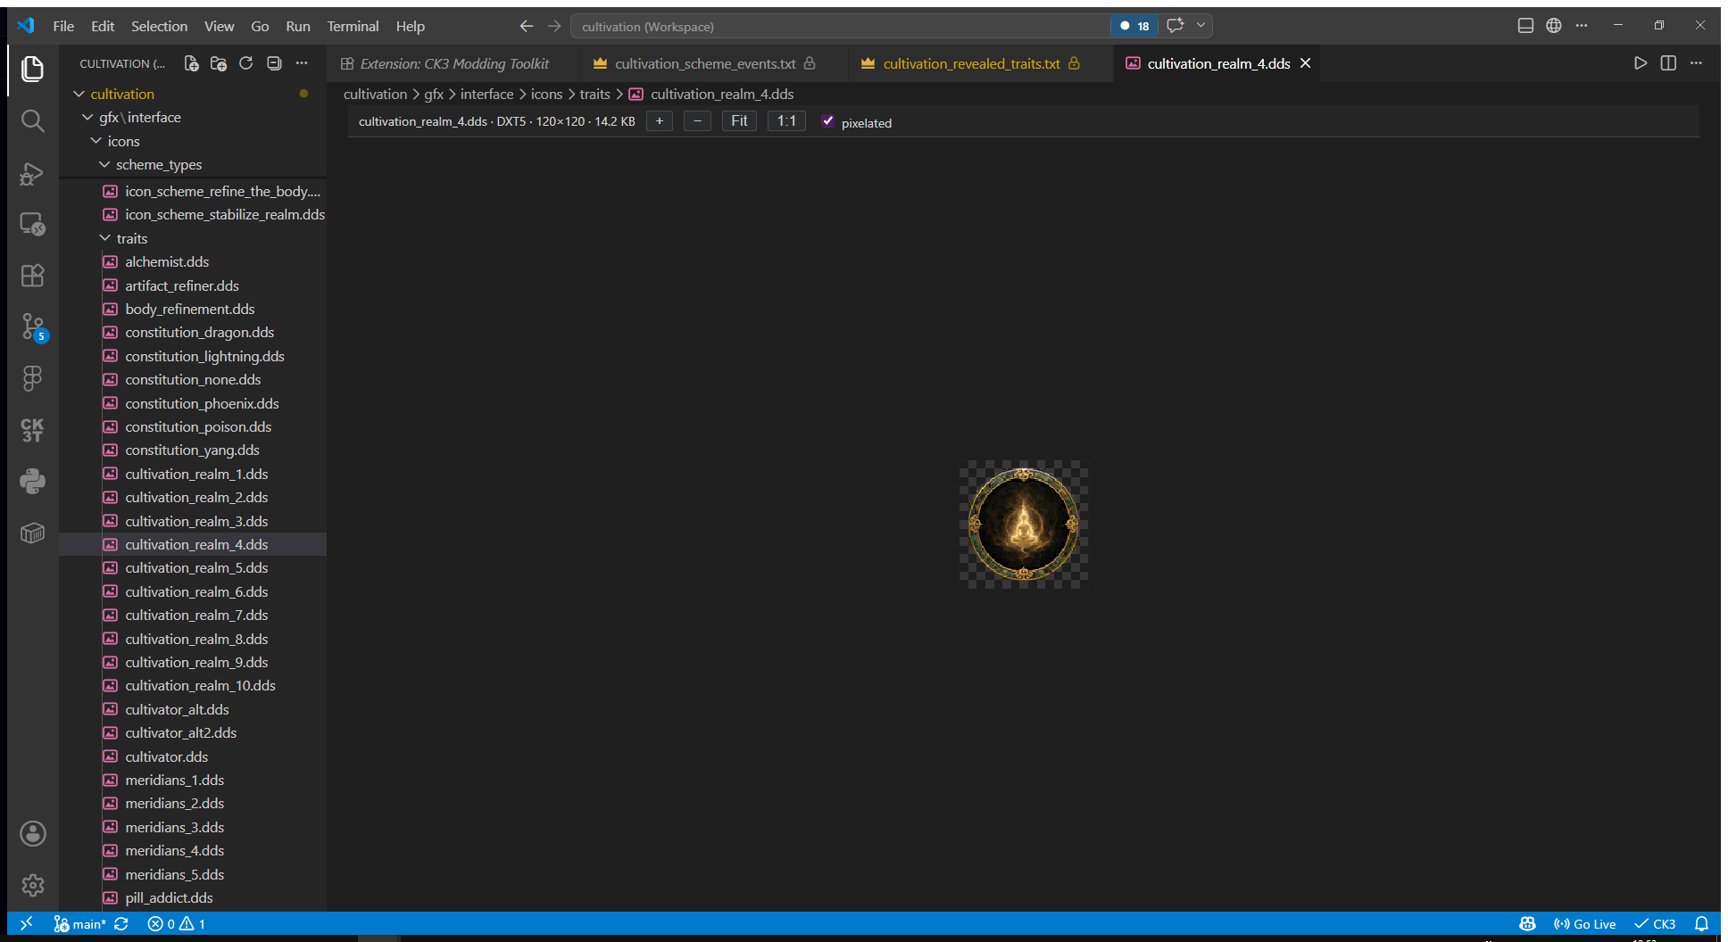Zoom out with the minus button

[x=697, y=121]
